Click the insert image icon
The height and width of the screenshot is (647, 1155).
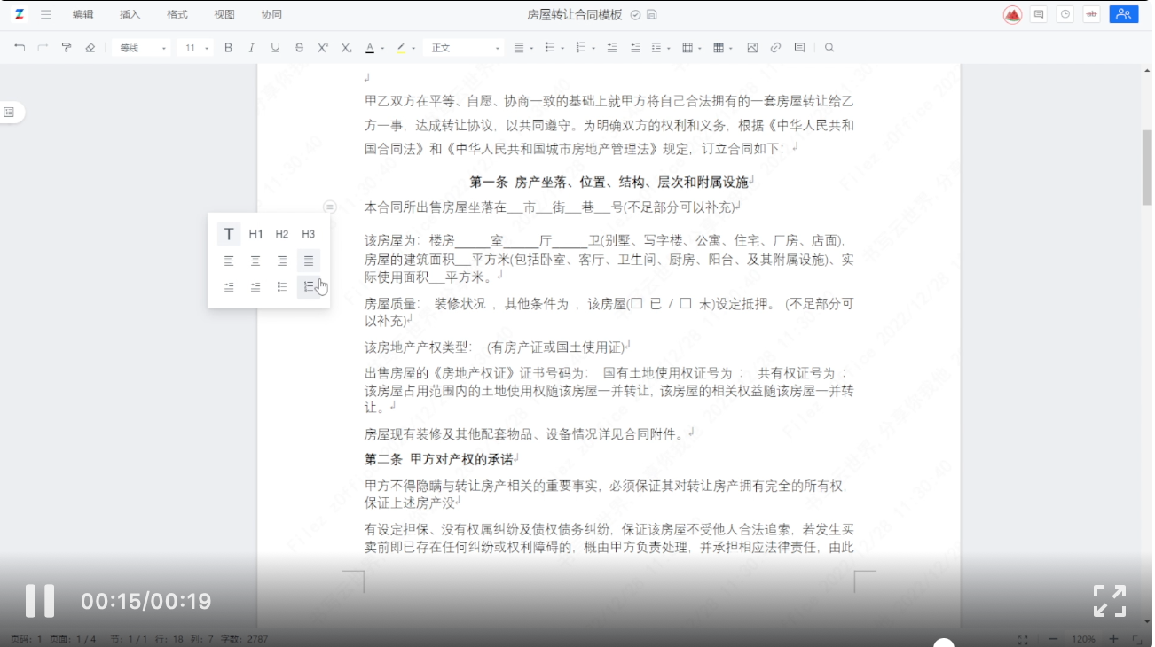point(752,48)
